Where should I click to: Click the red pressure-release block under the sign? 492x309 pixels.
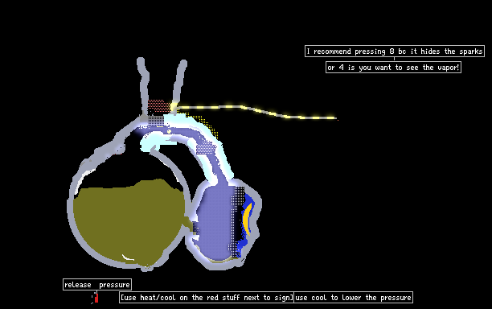96,298
